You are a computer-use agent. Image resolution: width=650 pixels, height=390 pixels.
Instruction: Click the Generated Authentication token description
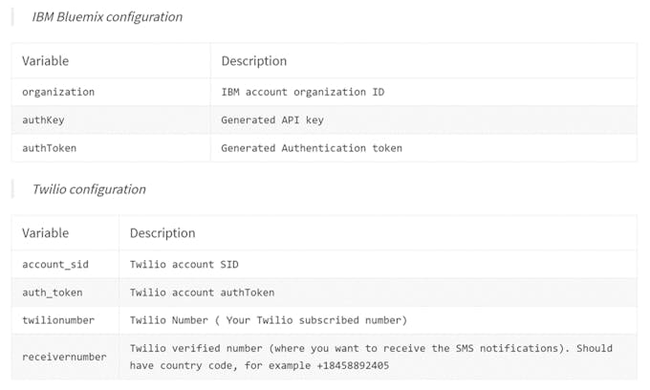point(312,148)
